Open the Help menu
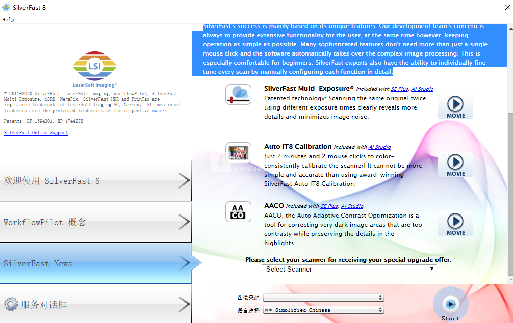 [8, 20]
